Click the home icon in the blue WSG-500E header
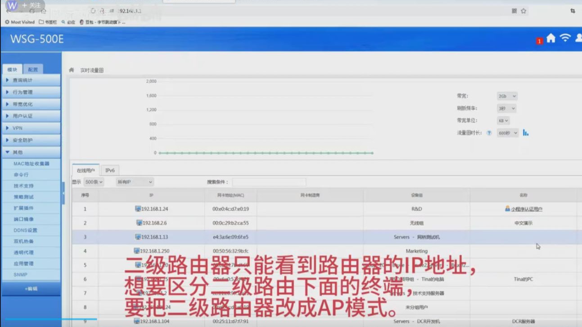This screenshot has width=582, height=327. [x=550, y=40]
